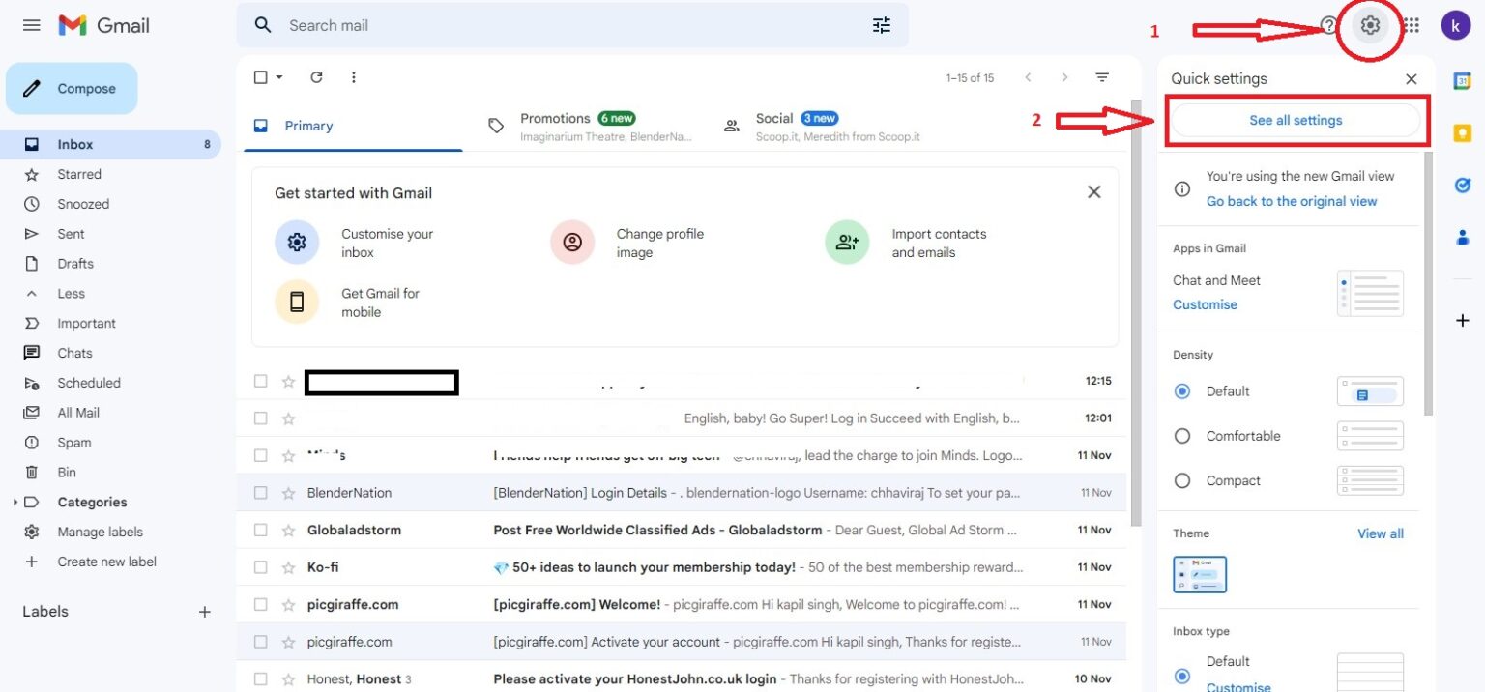1485x692 pixels.
Task: Select the Compact density option
Action: click(x=1181, y=480)
